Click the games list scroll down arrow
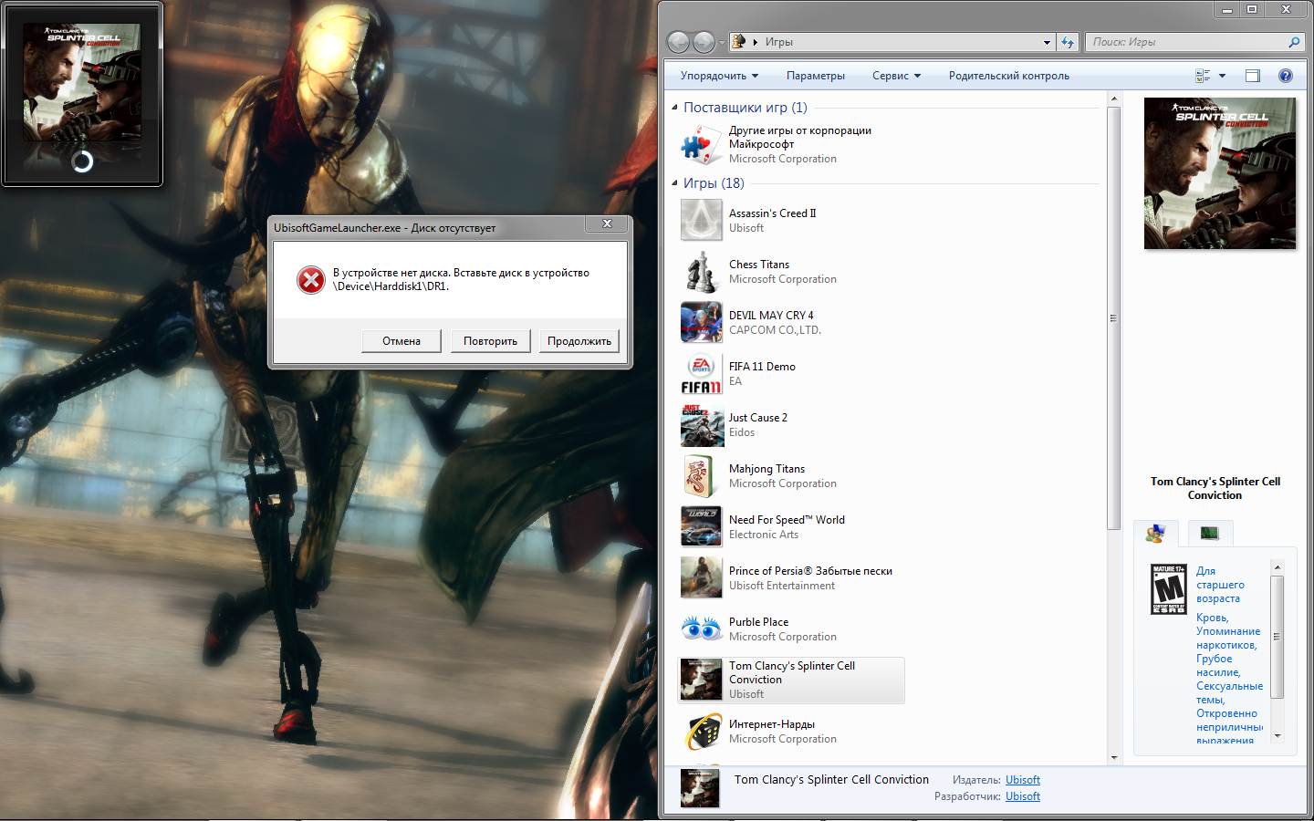This screenshot has height=821, width=1314. pos(1113,757)
